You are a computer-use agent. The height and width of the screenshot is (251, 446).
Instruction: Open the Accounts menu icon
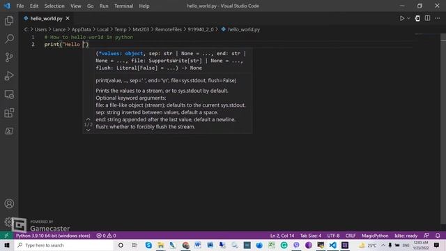click(x=9, y=204)
